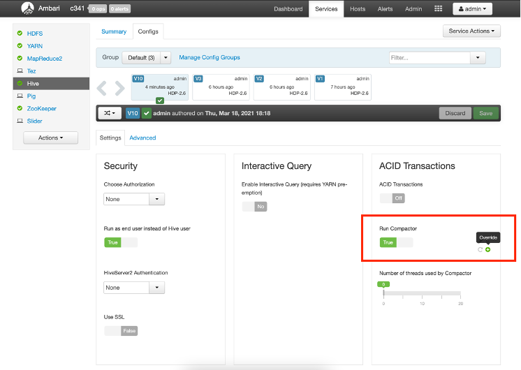Click the Tez client laptop icon
Viewport: 521px width, 370px height.
tap(20, 71)
